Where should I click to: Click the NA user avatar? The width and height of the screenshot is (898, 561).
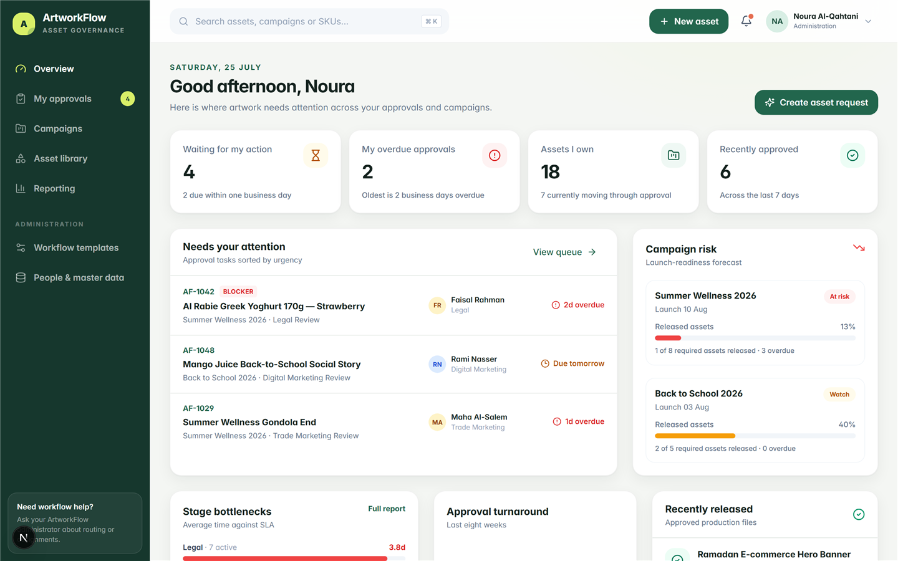click(777, 21)
